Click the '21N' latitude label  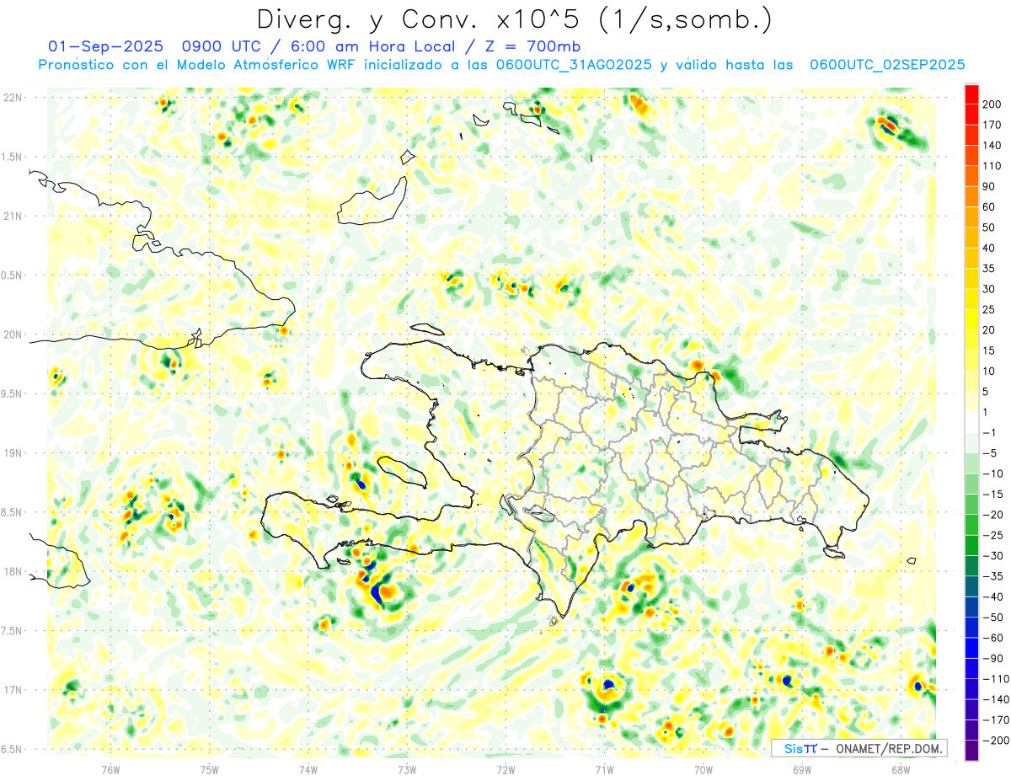coord(12,216)
